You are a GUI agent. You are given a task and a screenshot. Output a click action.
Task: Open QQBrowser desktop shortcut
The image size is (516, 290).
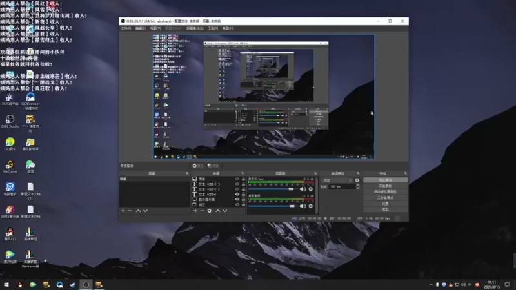30,101
